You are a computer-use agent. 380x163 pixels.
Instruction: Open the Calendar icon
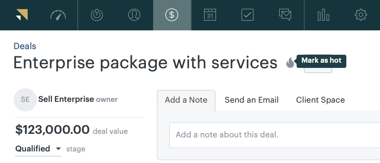pyautogui.click(x=210, y=15)
